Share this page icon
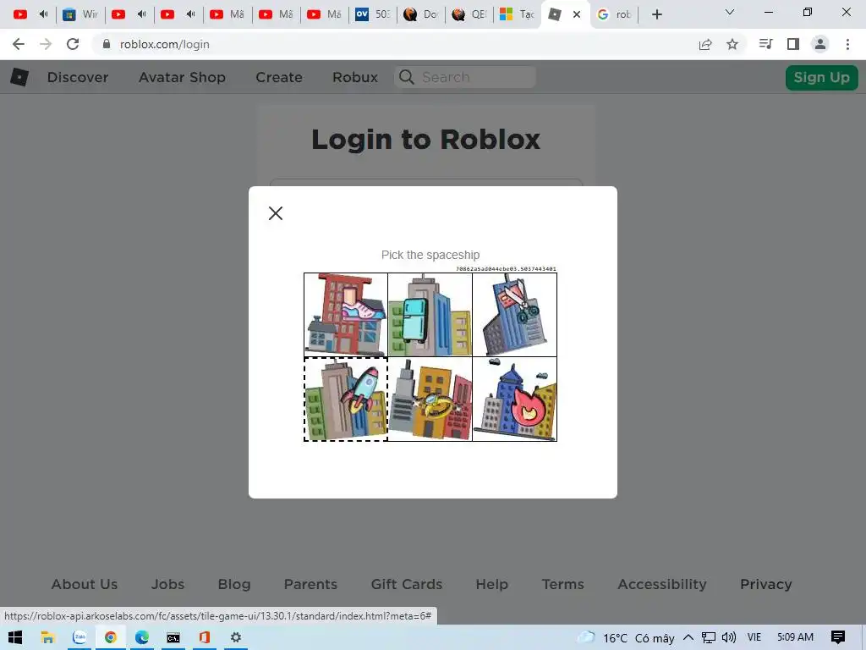 pyautogui.click(x=705, y=44)
